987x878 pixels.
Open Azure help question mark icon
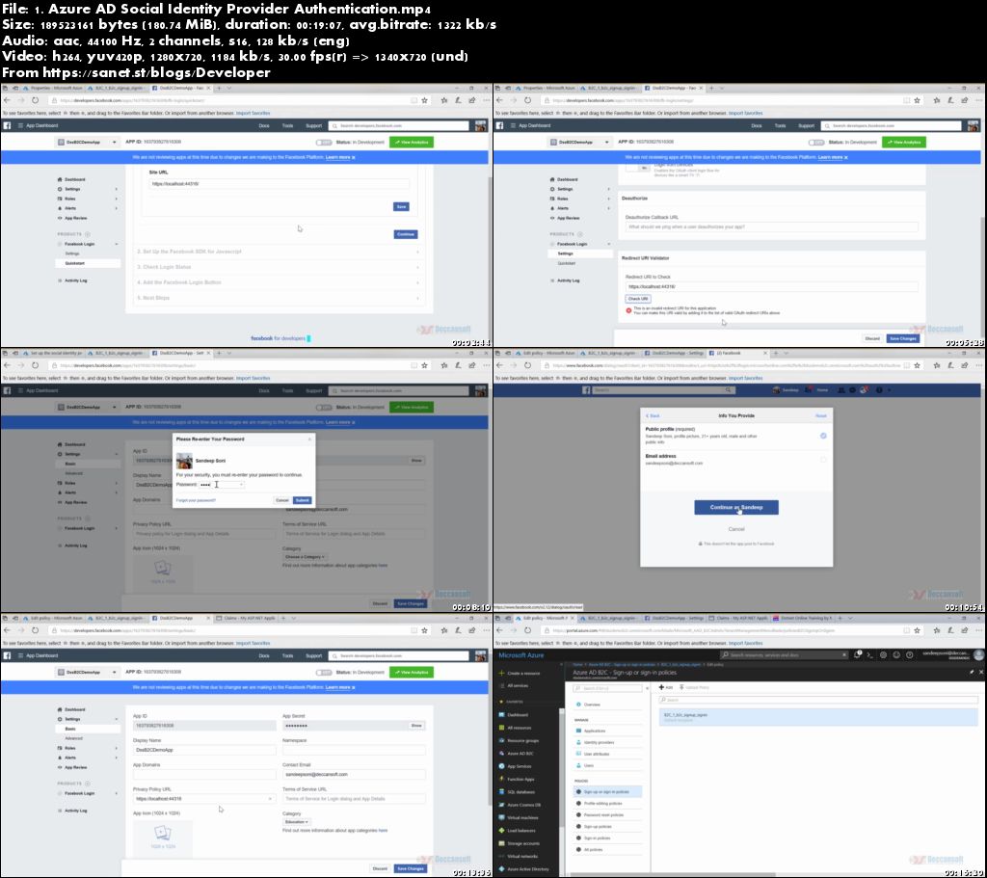click(x=909, y=655)
